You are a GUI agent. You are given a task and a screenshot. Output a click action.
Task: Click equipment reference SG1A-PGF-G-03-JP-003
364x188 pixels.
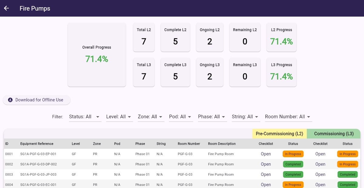(x=38, y=174)
